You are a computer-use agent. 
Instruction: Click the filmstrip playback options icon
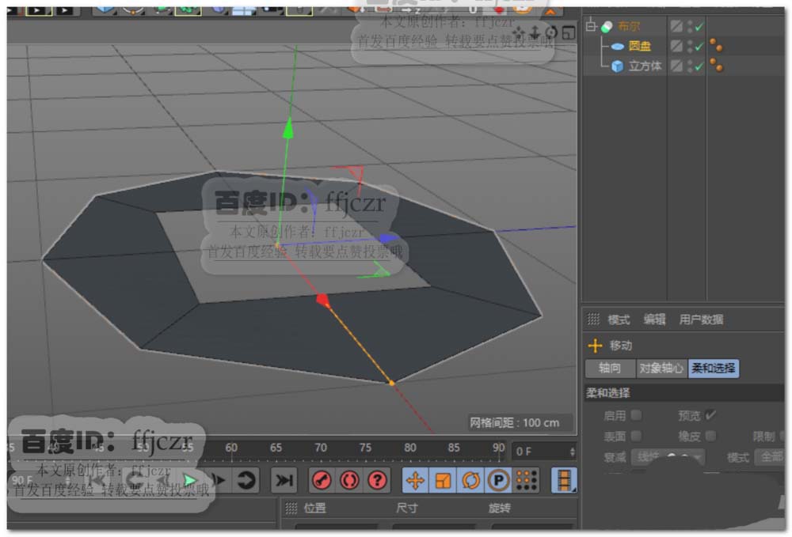point(564,480)
